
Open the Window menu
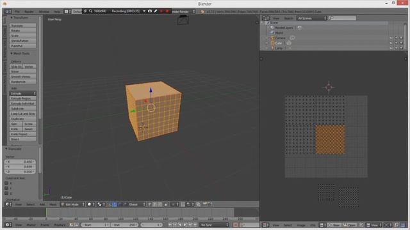[x=44, y=11]
